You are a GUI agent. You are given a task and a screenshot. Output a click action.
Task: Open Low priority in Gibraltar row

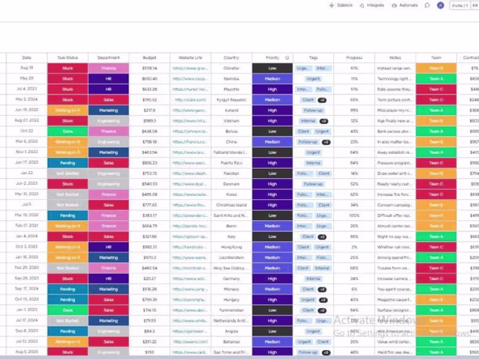point(272,68)
